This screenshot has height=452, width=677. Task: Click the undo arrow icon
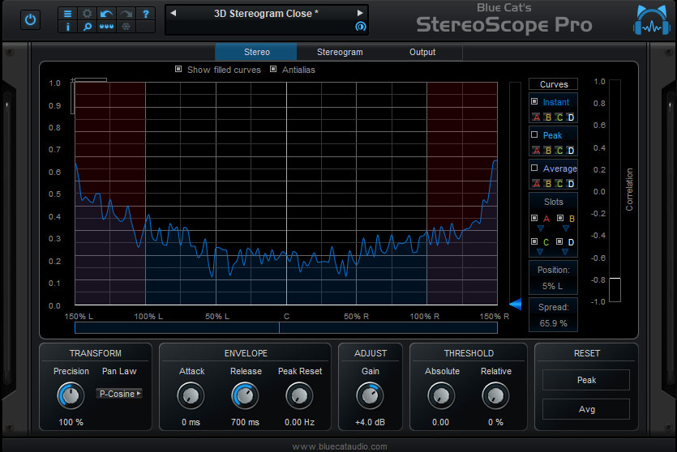click(106, 14)
